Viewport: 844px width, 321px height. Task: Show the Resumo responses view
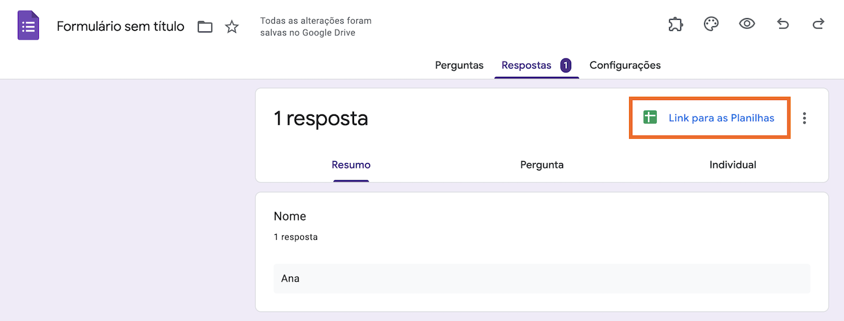[x=351, y=164]
